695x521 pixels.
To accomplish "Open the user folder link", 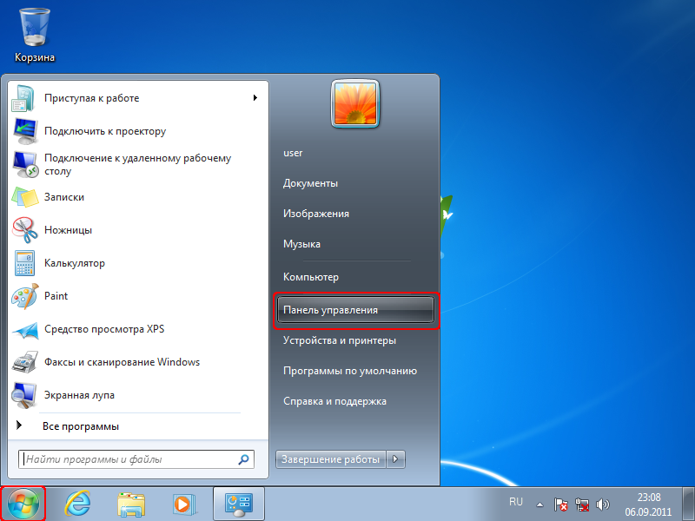I will point(293,154).
